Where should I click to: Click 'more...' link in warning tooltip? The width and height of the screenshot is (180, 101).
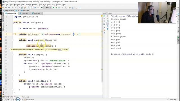[60, 50]
